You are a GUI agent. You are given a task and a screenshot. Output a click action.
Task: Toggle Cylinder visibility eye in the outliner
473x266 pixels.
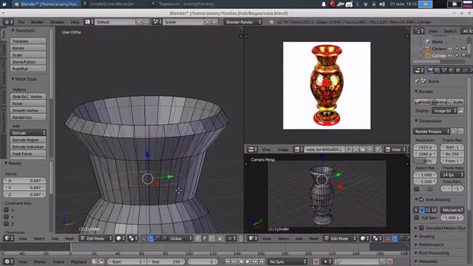click(450, 55)
